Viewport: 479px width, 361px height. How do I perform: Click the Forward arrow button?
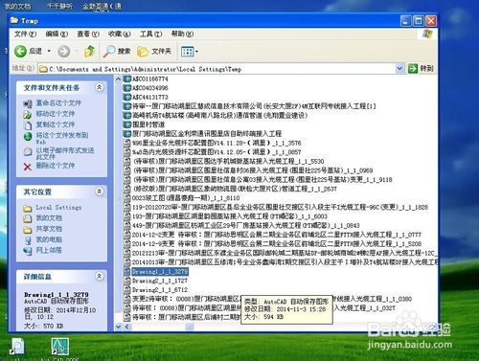tap(64, 51)
